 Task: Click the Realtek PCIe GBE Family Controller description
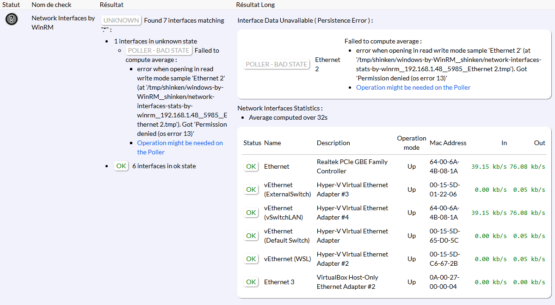352,166
